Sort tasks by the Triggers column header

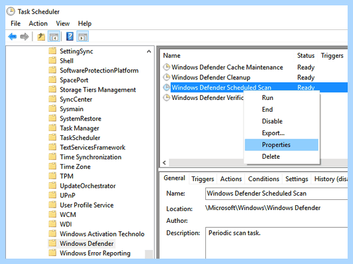pos(332,56)
